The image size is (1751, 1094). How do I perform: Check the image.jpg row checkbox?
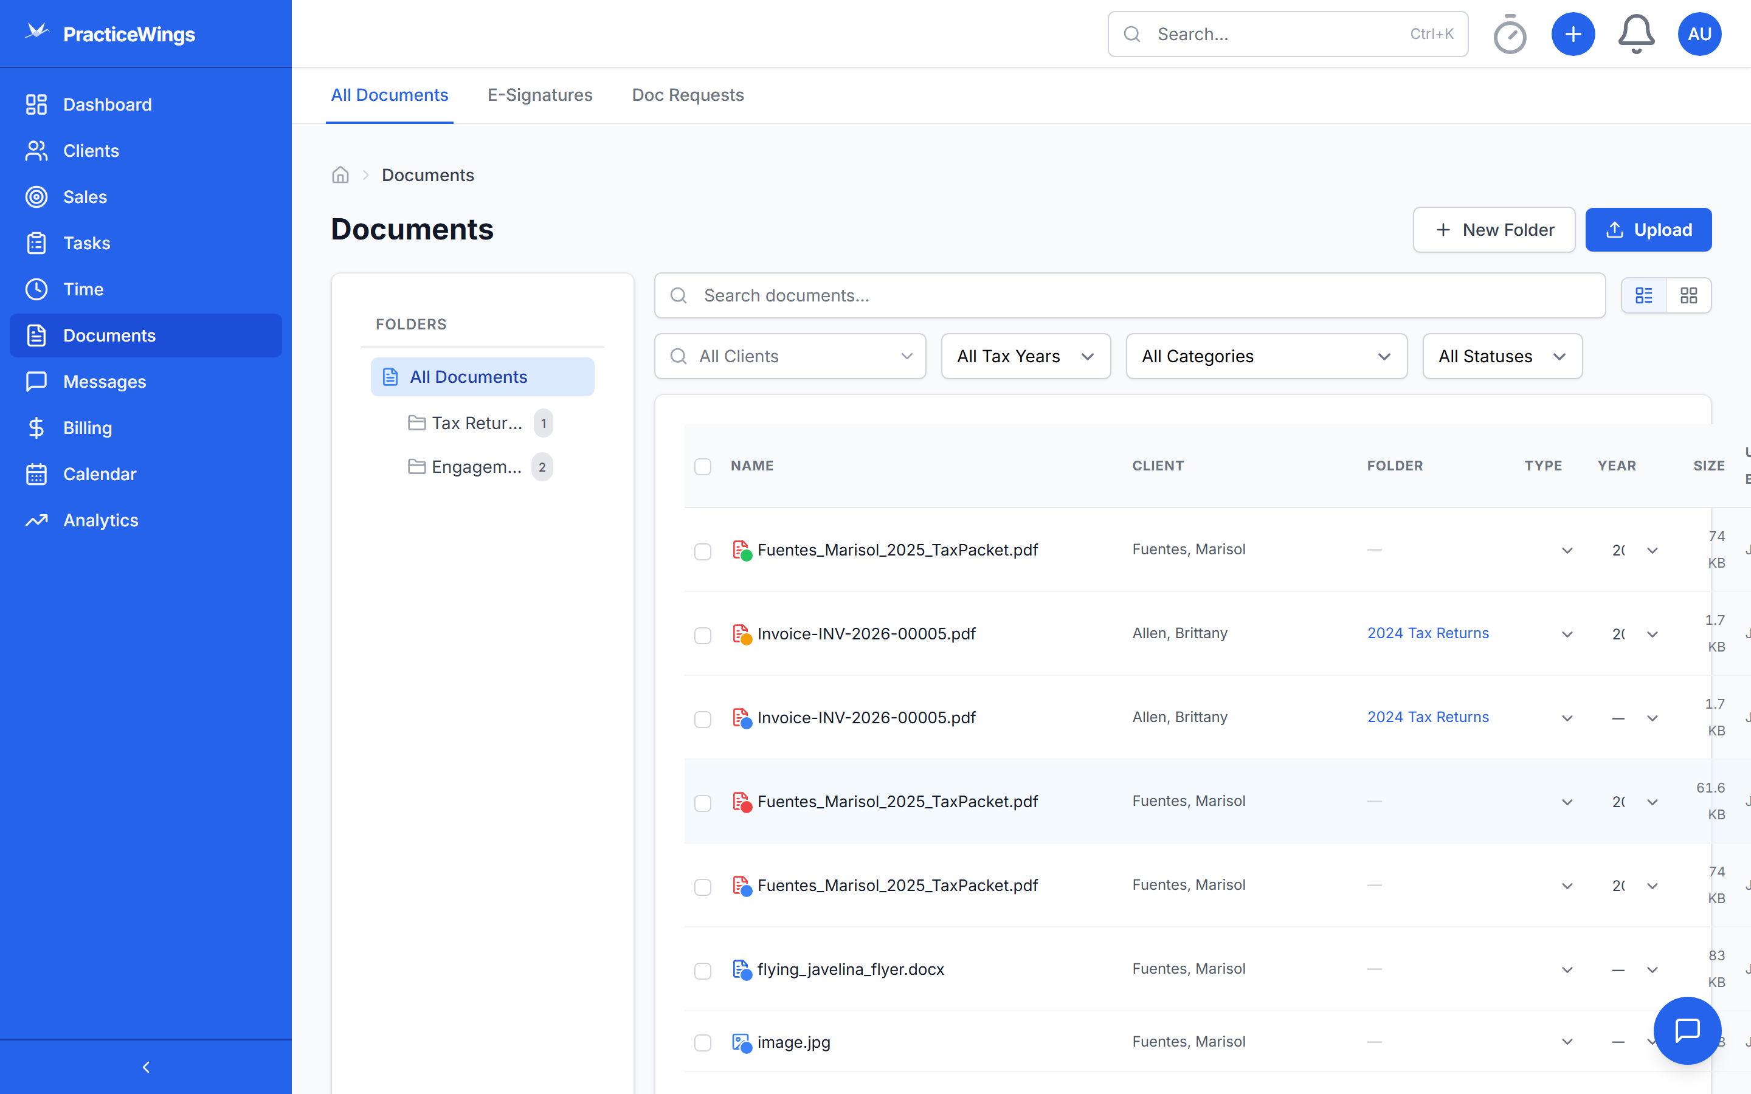pyautogui.click(x=703, y=1042)
